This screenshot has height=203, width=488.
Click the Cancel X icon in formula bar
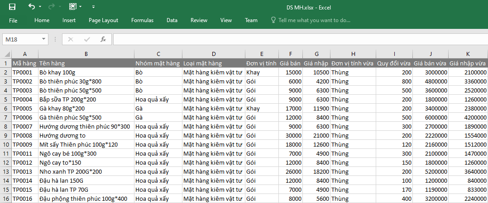71,39
